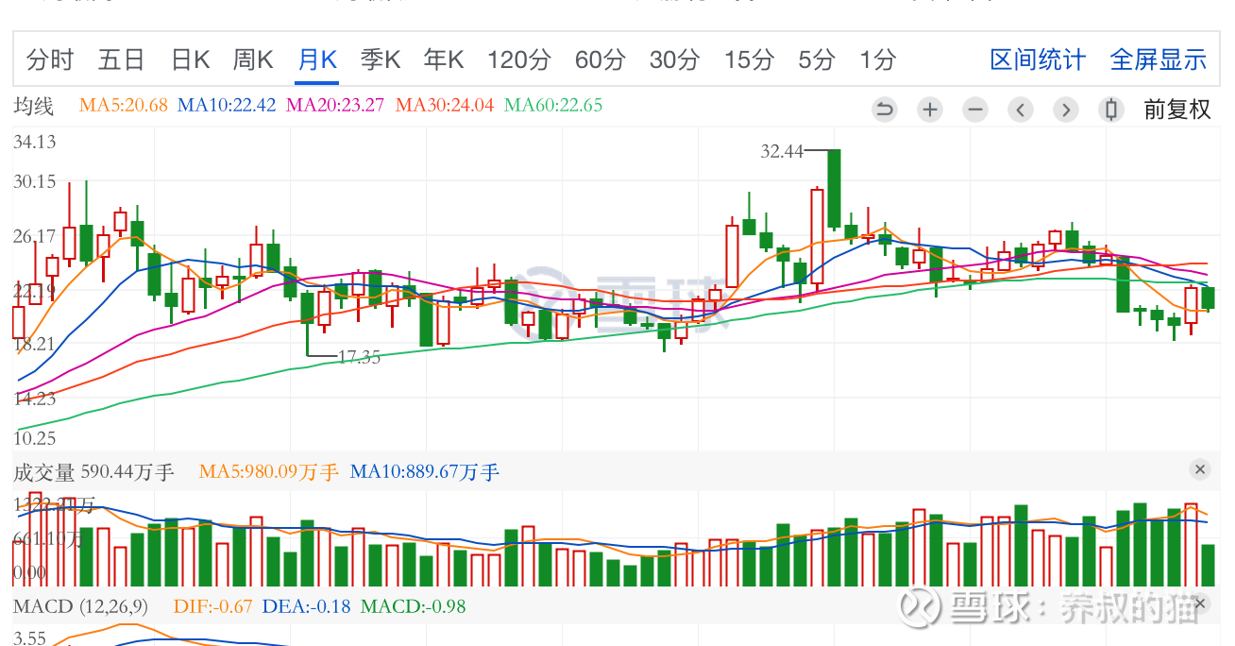Viewport: 1235px width, 646px height.
Task: Click the 均线 moving average label
Action: (34, 106)
